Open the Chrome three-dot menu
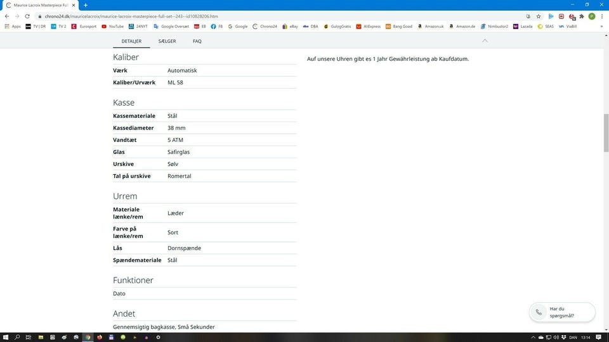The height and width of the screenshot is (342, 609). pos(602,16)
